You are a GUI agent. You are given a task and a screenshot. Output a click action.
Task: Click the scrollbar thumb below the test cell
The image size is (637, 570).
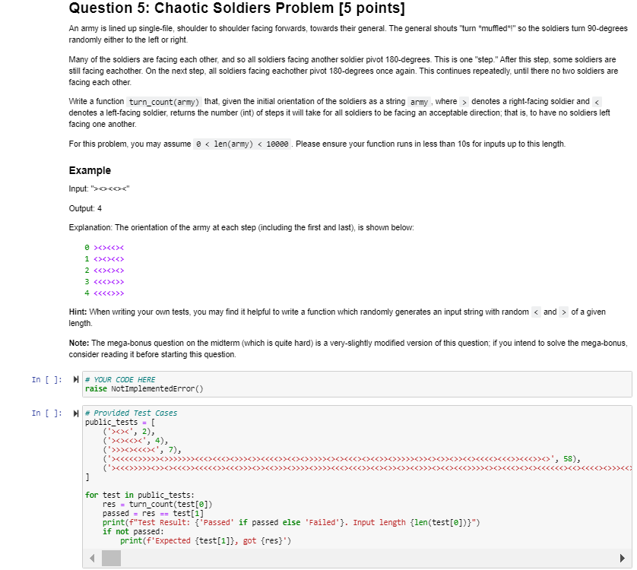(x=110, y=559)
